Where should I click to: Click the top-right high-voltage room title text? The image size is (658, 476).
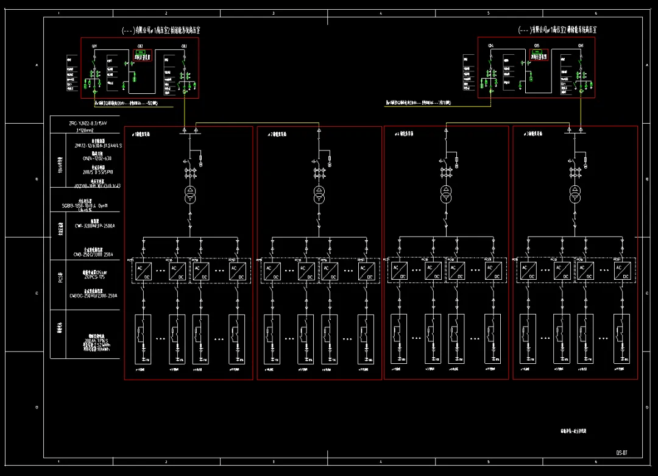[557, 30]
